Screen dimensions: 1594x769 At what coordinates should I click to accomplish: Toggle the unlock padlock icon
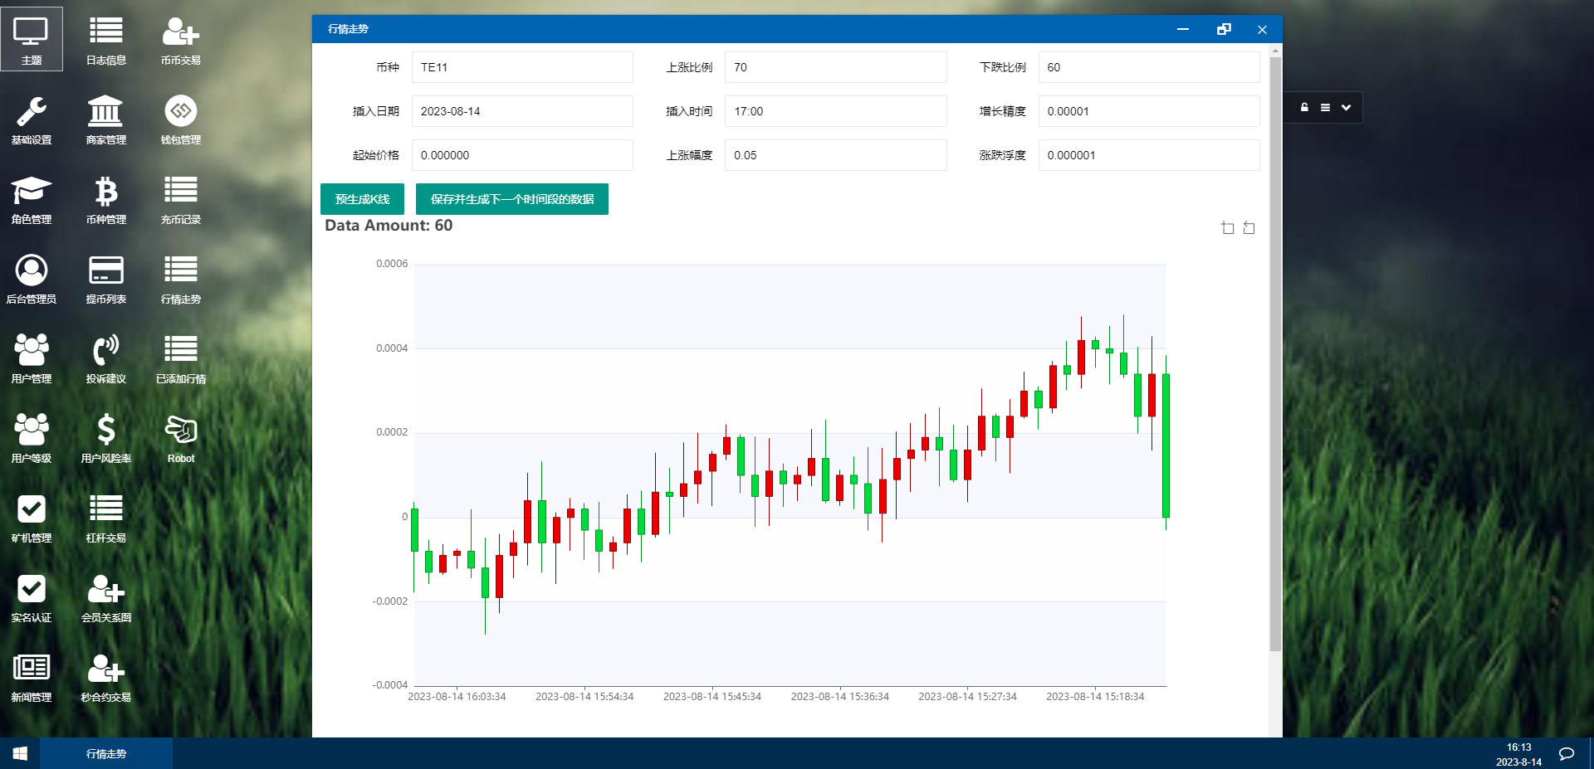[1304, 108]
